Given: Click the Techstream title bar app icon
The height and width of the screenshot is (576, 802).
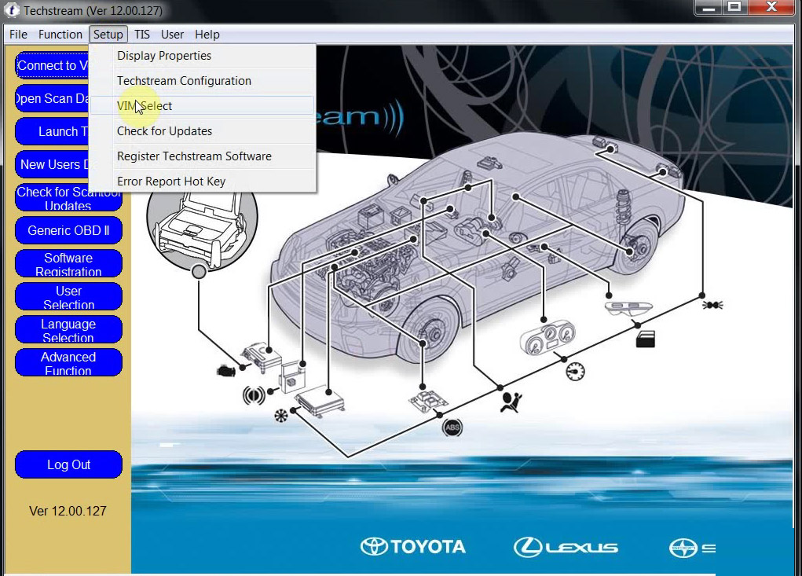Looking at the screenshot, I should tap(12, 11).
